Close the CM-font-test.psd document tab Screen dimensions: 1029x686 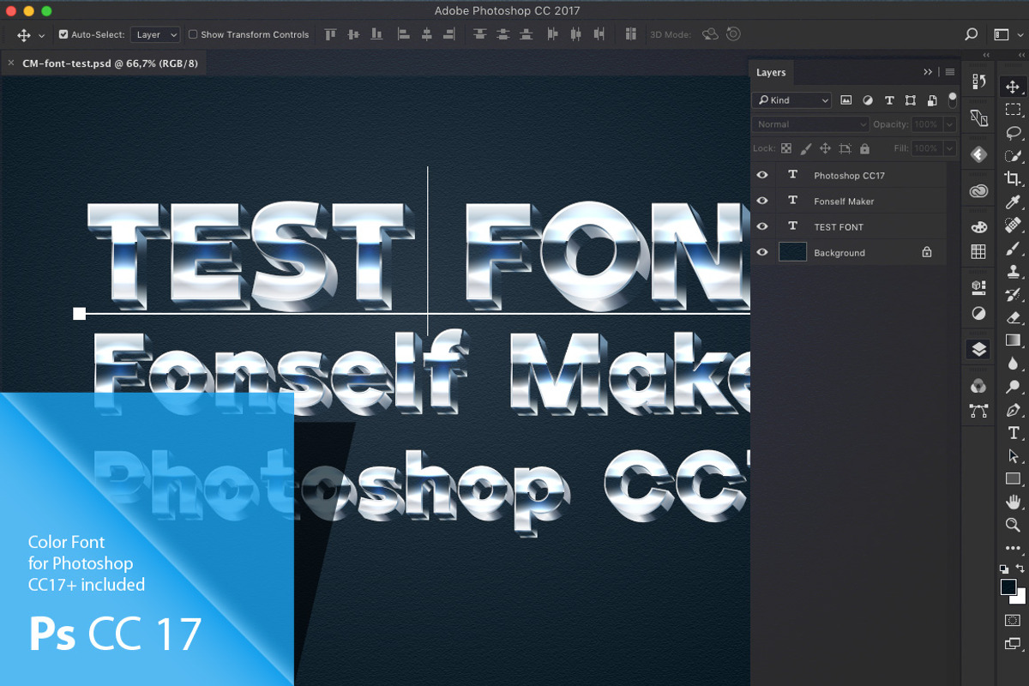pyautogui.click(x=10, y=63)
